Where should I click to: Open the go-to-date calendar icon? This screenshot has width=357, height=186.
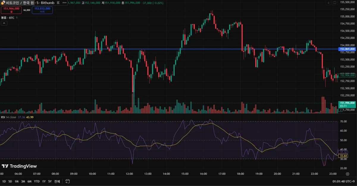pos(68,181)
